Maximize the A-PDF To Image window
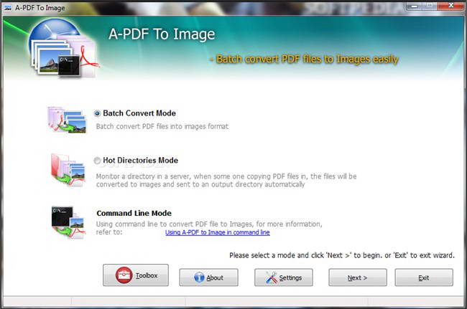 click(x=429, y=6)
